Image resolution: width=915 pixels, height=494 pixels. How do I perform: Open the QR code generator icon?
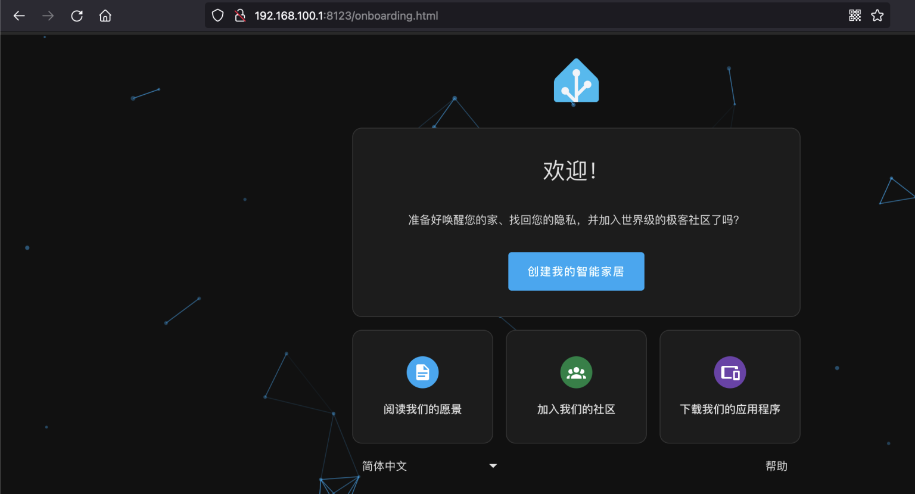point(855,16)
